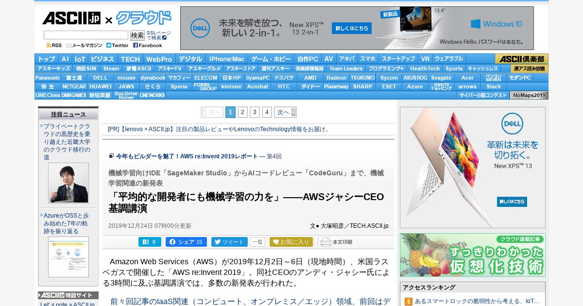Open the FOSSIL GROUP brand link
Image resolution: width=583 pixels, height=306 pixels.
[205, 86]
